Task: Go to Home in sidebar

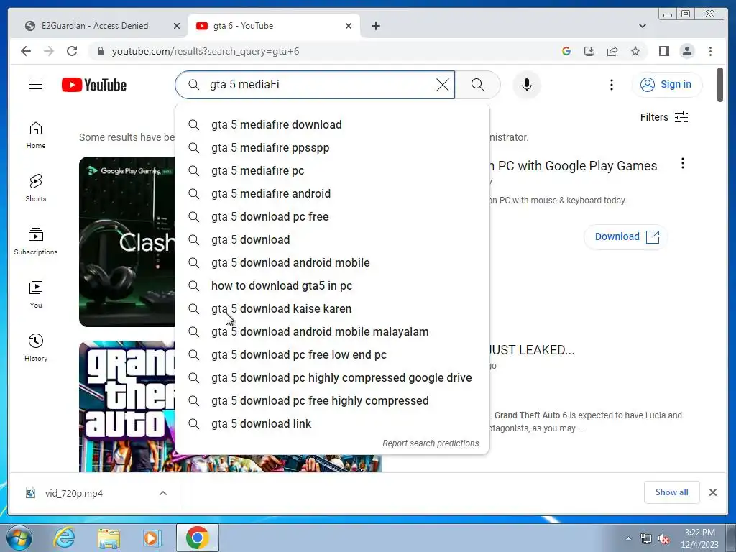Action: [x=36, y=135]
